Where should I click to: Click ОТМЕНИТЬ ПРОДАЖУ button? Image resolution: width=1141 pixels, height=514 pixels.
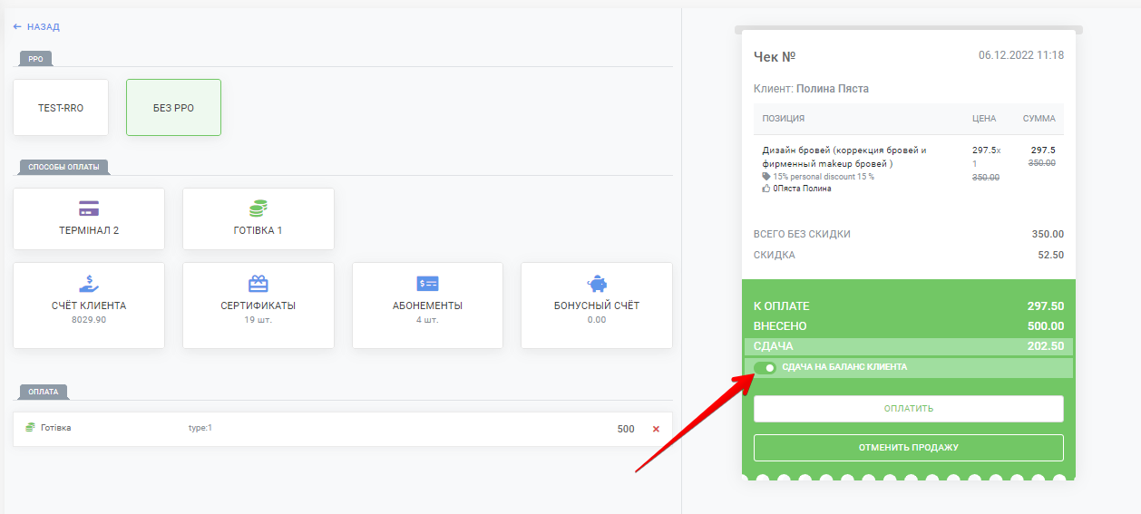click(908, 448)
